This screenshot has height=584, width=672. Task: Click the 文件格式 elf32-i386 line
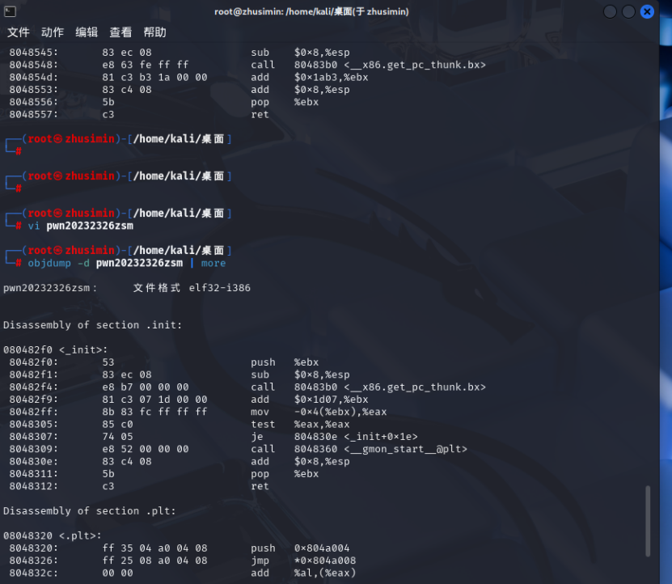coord(127,288)
